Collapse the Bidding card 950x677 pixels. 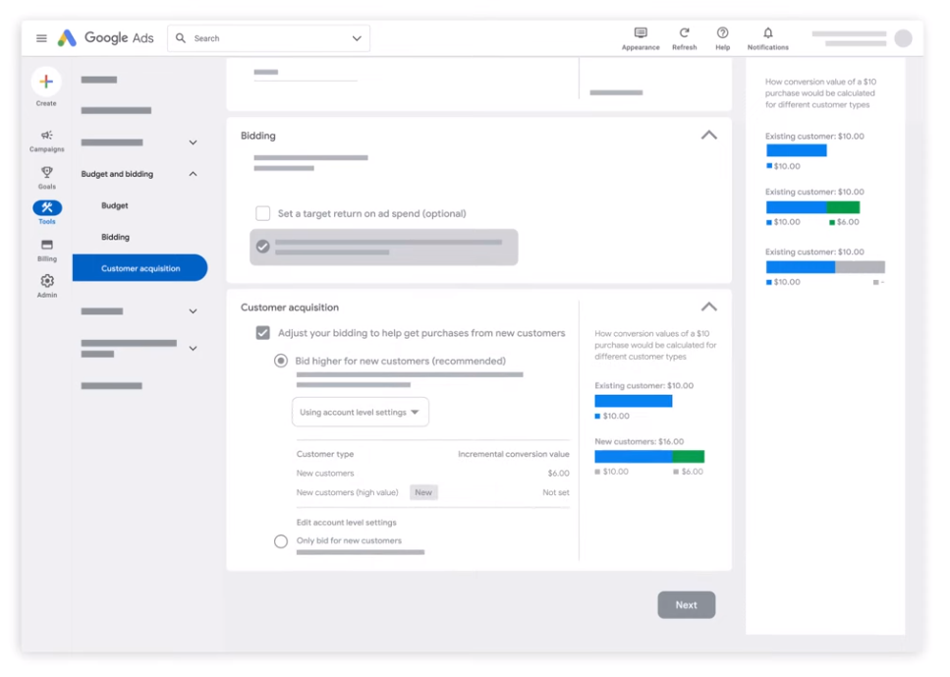tap(709, 136)
